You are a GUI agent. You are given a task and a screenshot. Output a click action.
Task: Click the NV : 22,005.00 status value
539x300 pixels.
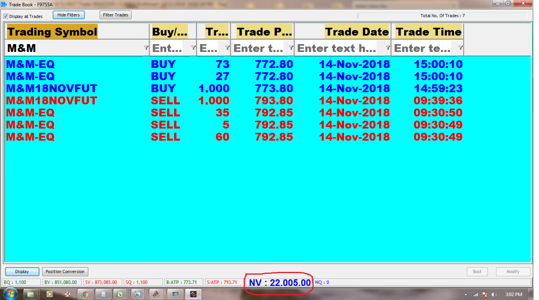(x=280, y=282)
